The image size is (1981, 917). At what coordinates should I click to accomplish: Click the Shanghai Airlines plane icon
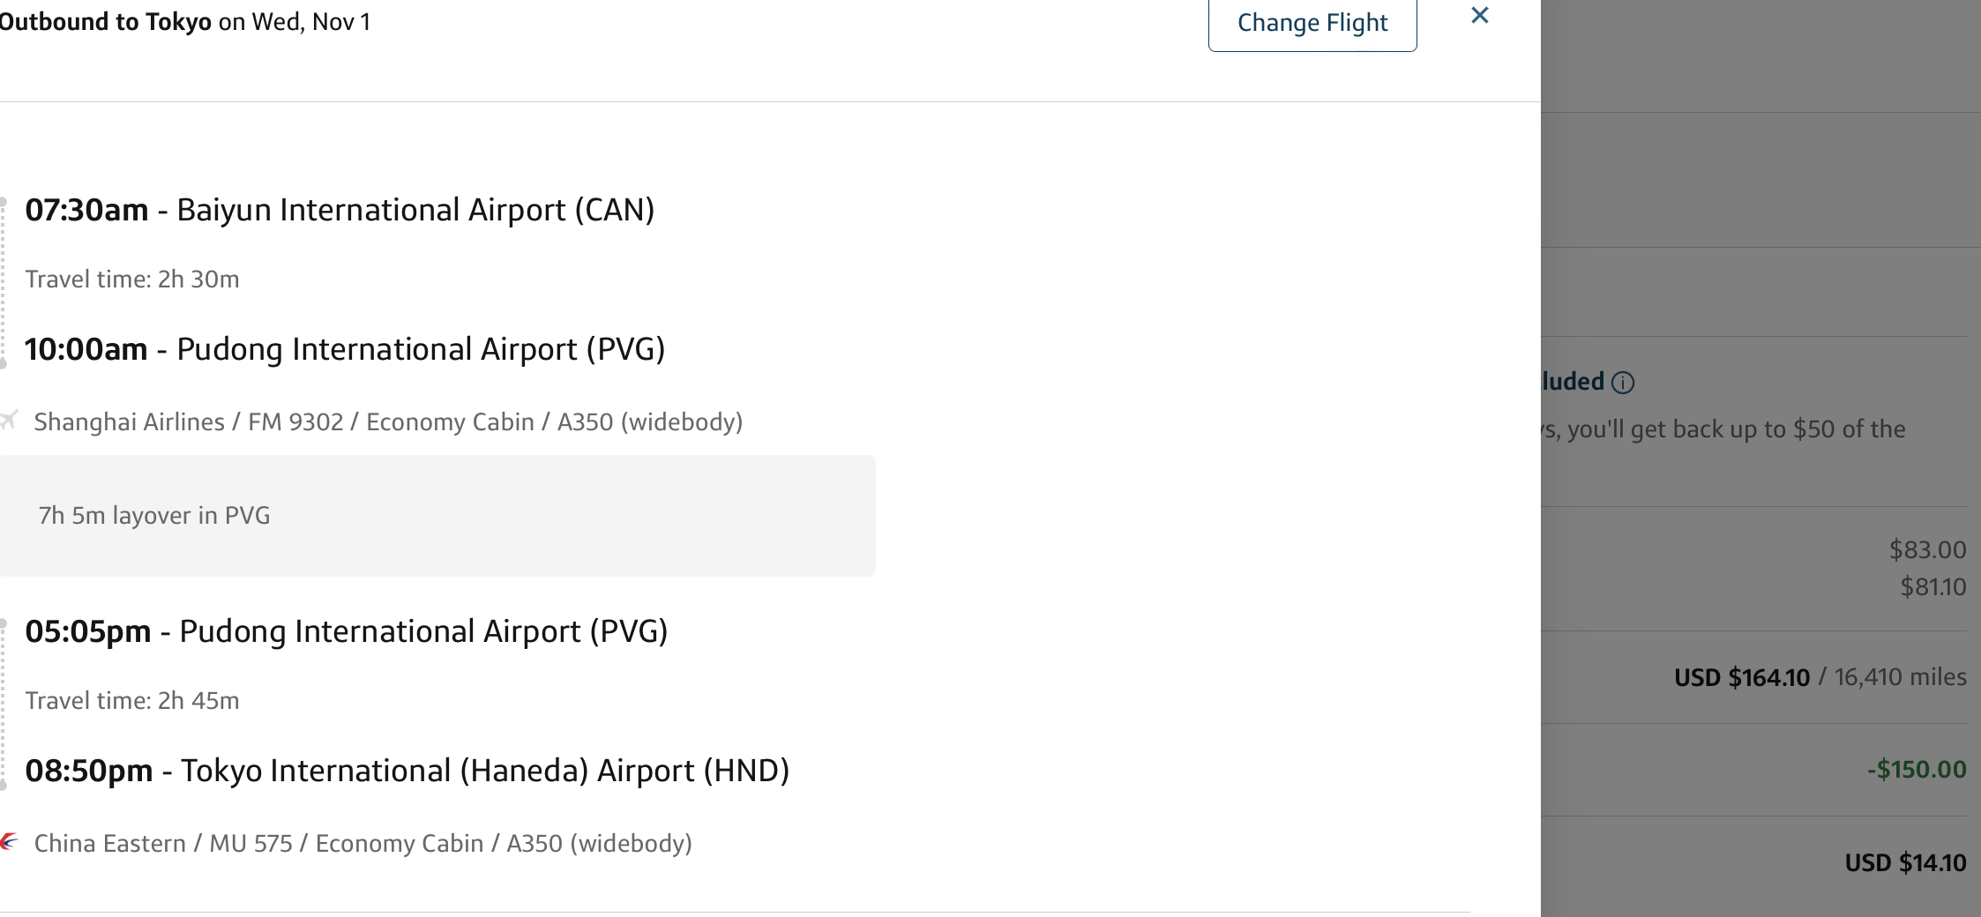coord(9,421)
